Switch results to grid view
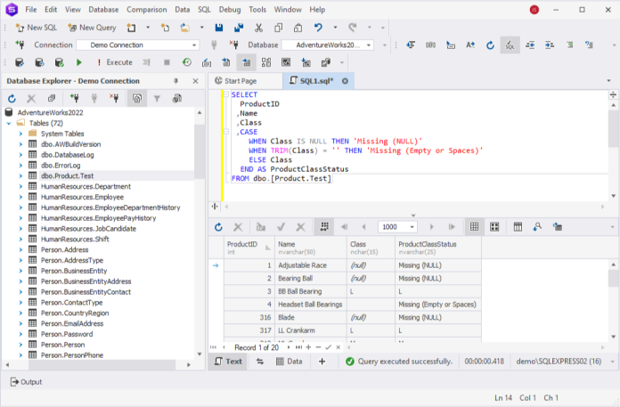This screenshot has height=407, width=620. point(474,227)
